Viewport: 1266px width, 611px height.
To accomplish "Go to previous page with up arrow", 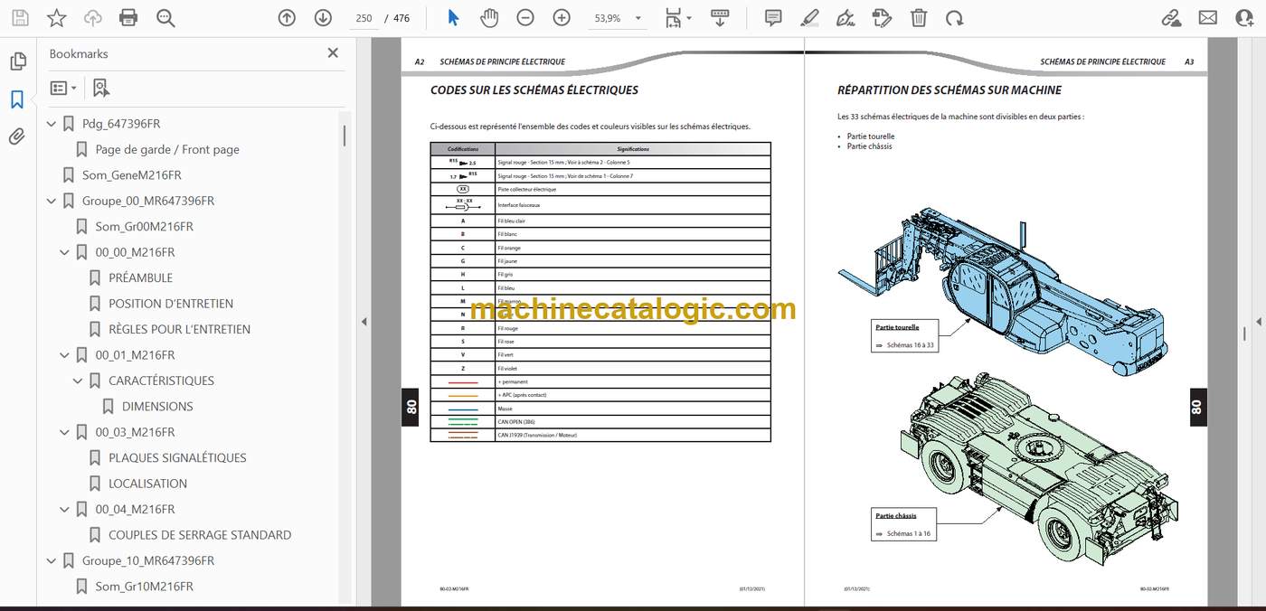I will click(x=287, y=17).
